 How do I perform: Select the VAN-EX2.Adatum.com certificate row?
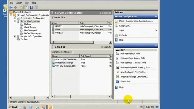tap(82, 66)
